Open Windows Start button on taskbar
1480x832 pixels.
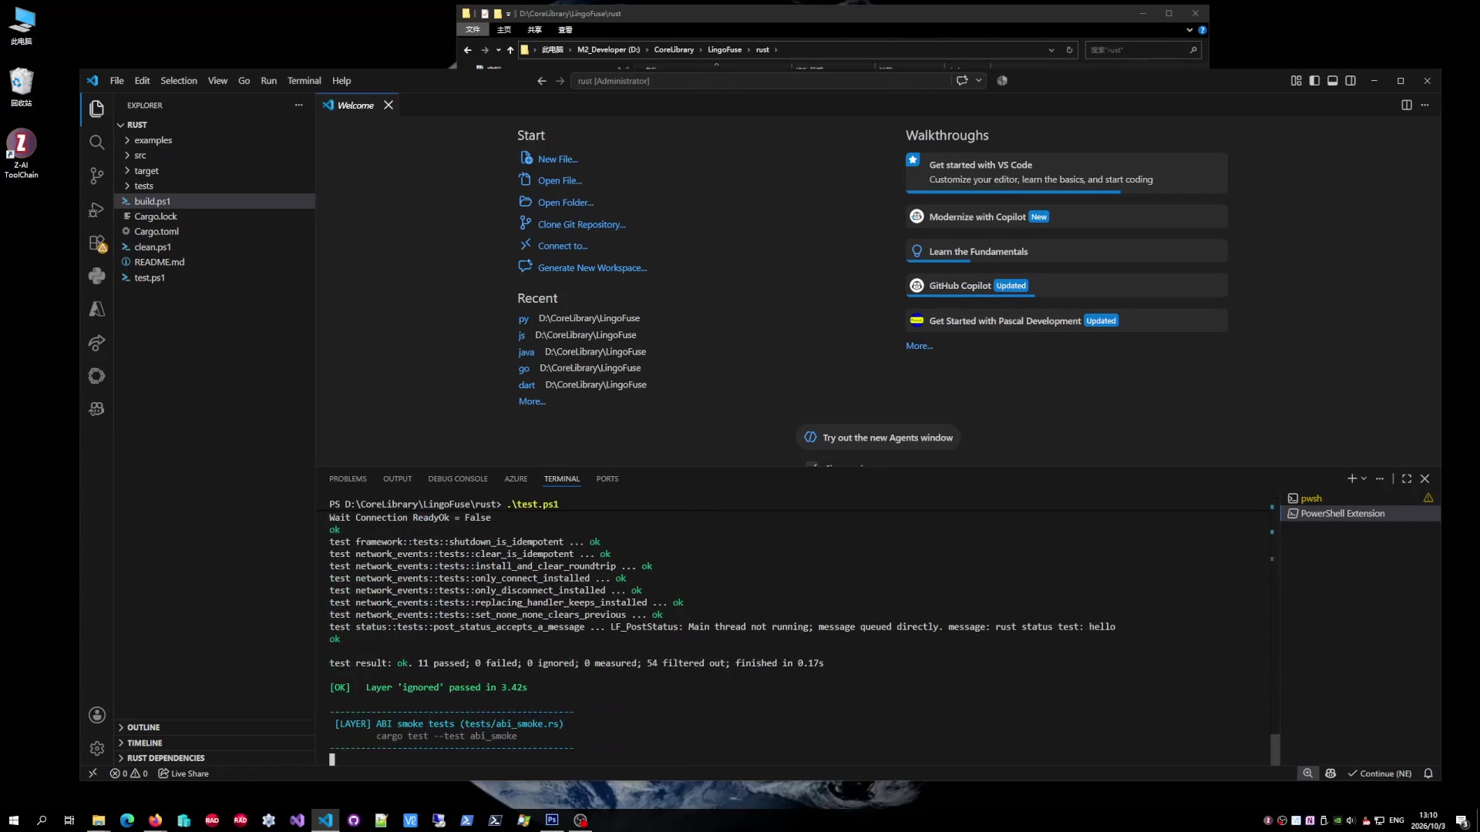tap(13, 820)
